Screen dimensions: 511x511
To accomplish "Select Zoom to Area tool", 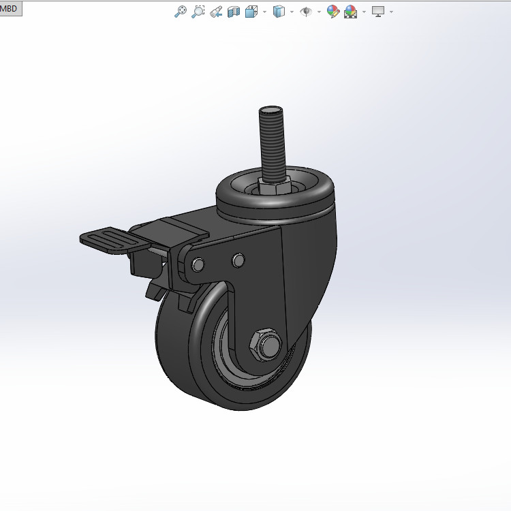I will point(198,12).
